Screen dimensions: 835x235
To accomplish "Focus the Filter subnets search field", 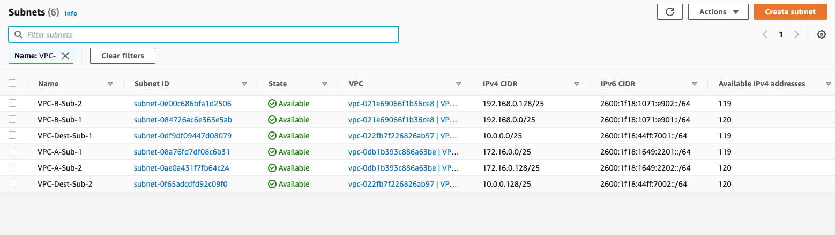I will (x=204, y=34).
